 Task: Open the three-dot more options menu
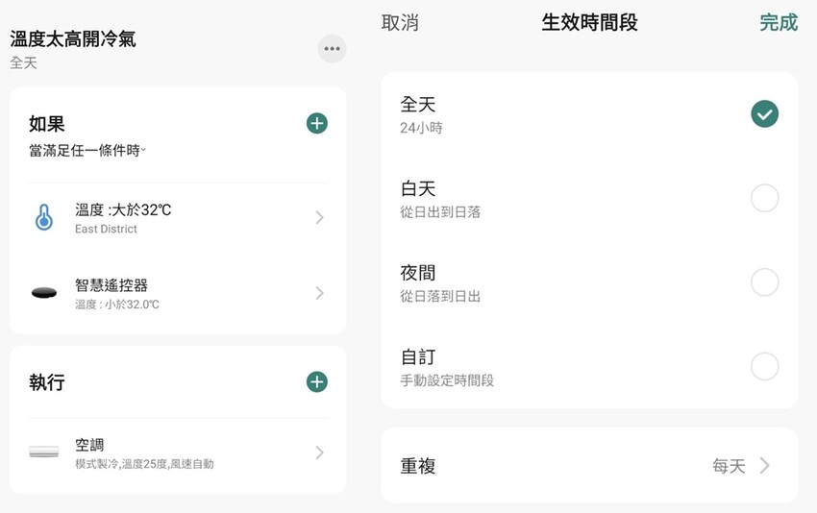pos(332,49)
